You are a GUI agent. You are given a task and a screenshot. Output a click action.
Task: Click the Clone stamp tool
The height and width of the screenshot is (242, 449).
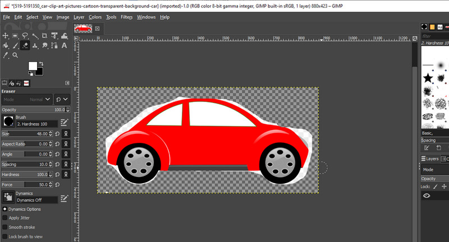click(34, 45)
